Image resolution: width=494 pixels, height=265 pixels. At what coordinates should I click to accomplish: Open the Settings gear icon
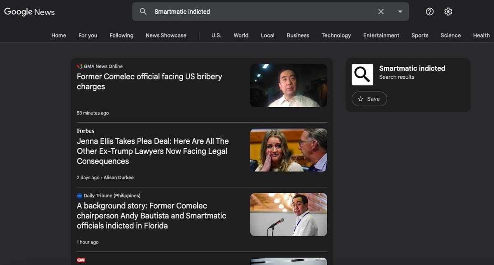[448, 12]
